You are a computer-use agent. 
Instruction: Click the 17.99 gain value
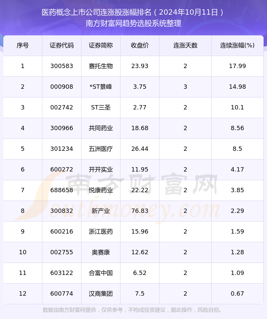coord(237,66)
